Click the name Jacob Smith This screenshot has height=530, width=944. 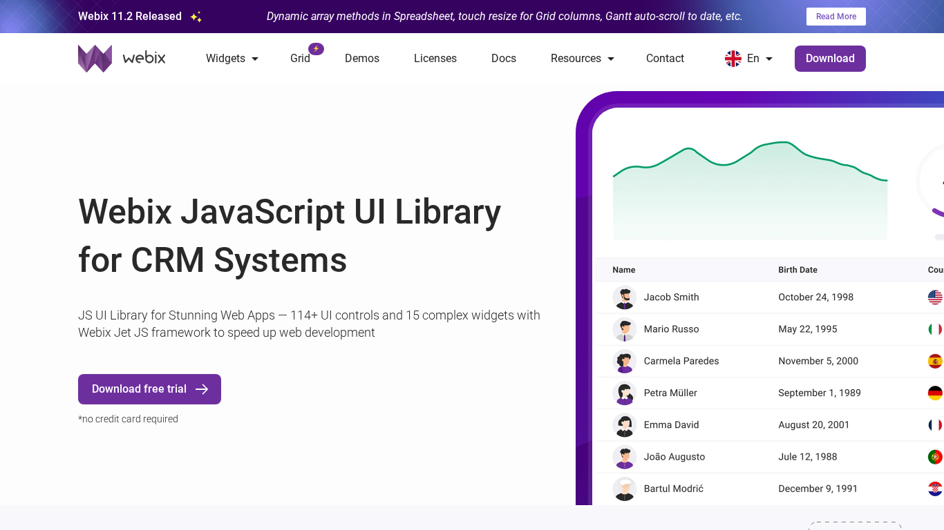point(672,297)
